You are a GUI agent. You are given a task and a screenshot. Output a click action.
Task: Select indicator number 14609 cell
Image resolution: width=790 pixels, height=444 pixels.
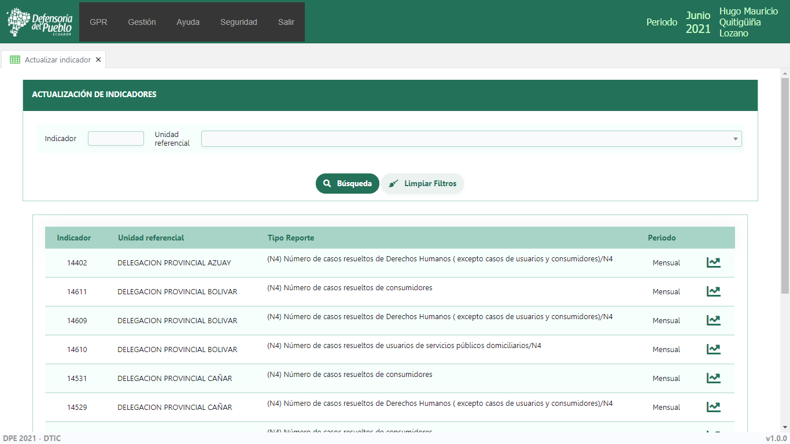(77, 320)
